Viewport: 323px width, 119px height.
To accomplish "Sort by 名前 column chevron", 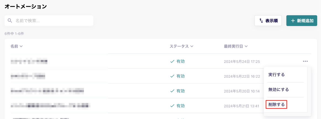I will click(21, 47).
